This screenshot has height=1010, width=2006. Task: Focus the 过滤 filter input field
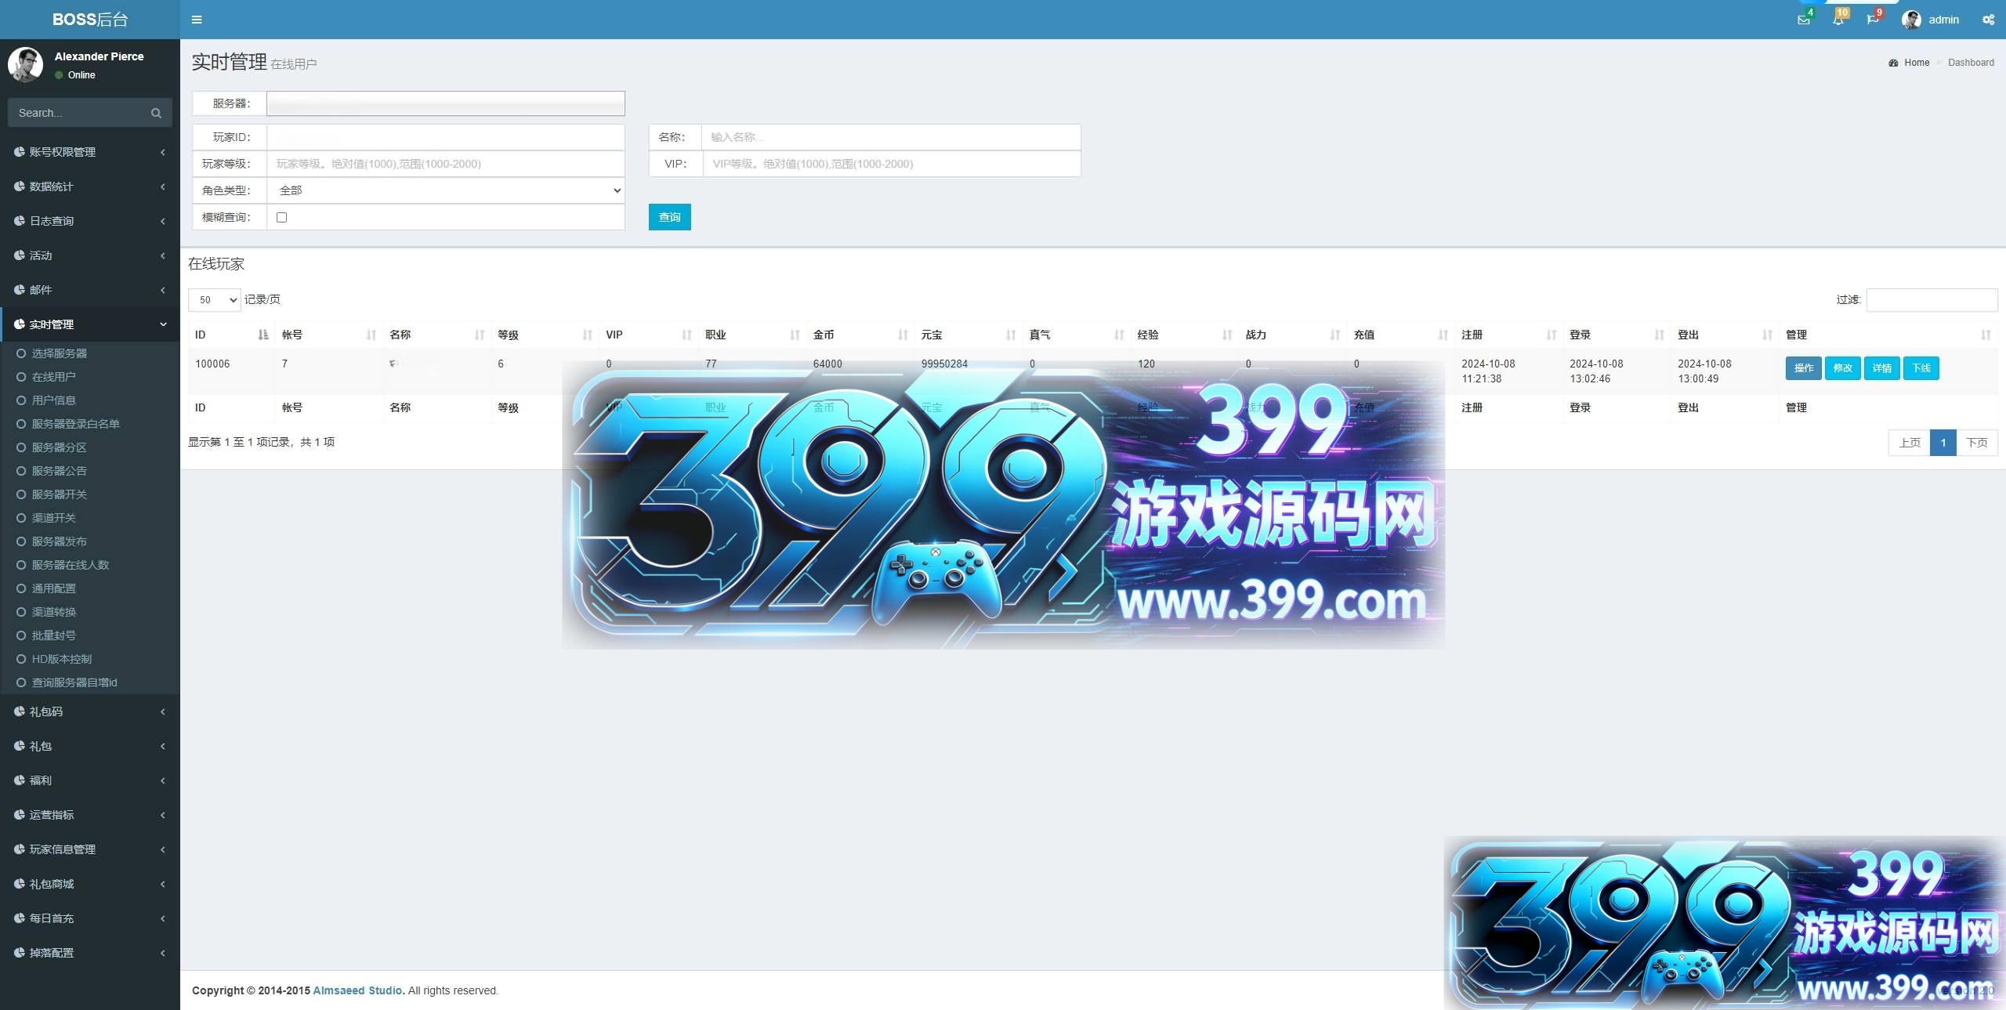(x=1932, y=300)
